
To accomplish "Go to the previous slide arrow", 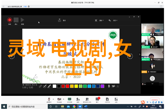I will [12, 56].
